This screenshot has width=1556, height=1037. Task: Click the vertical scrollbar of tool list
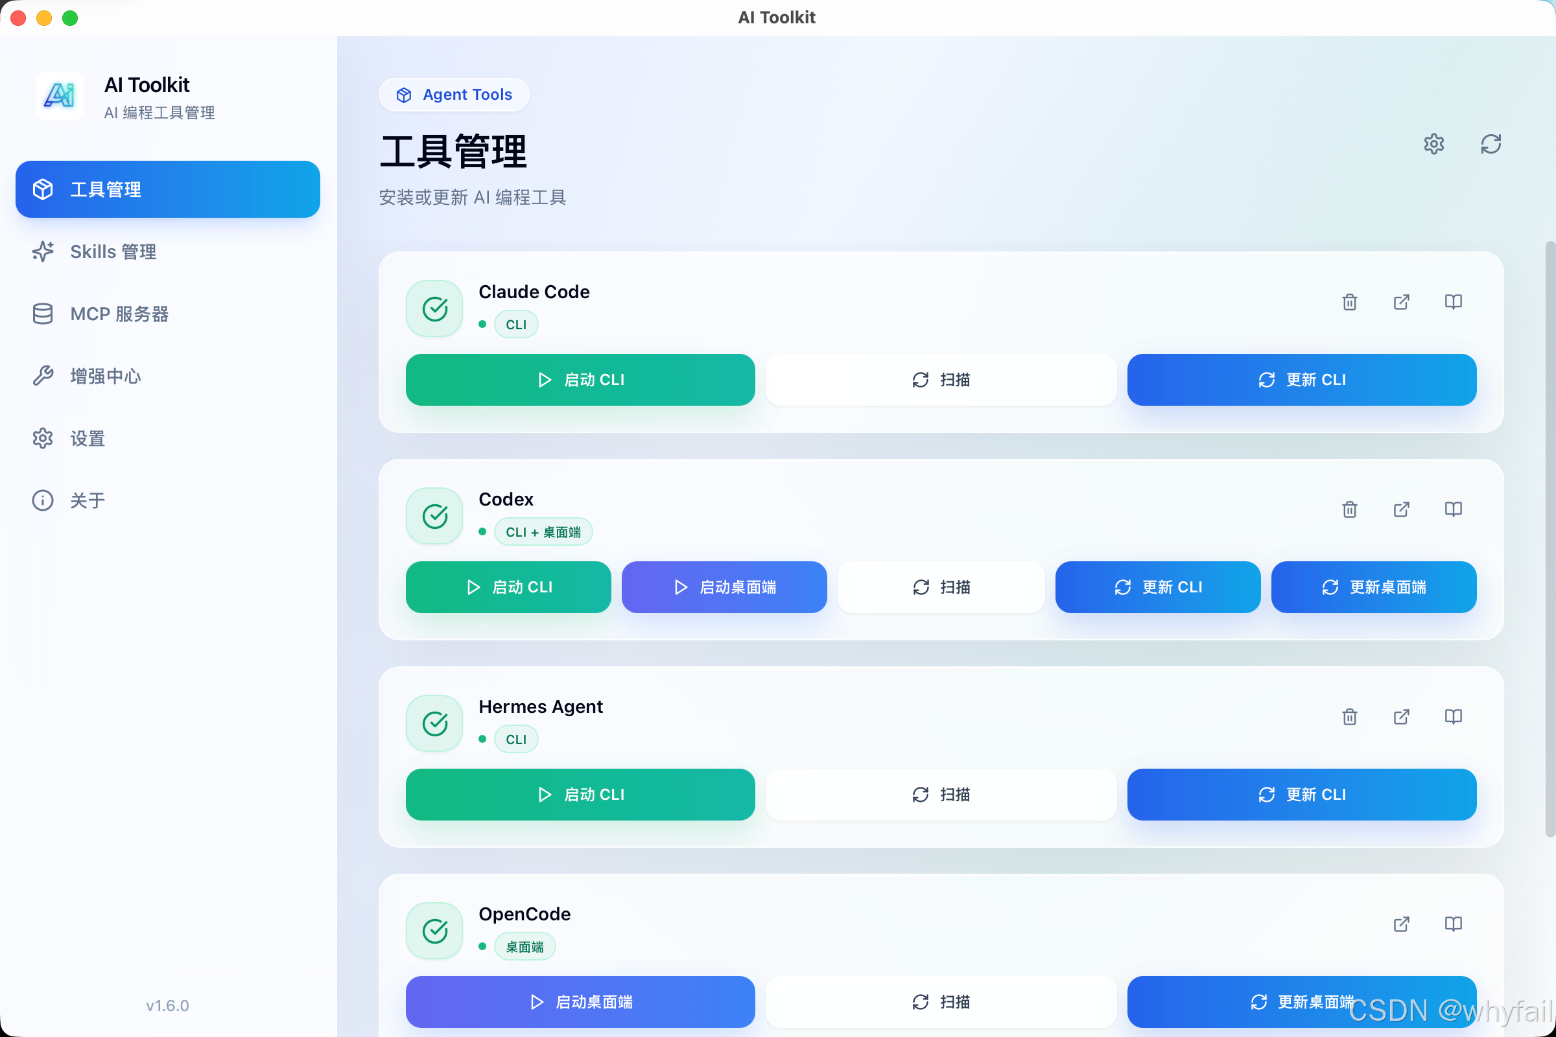click(1550, 539)
